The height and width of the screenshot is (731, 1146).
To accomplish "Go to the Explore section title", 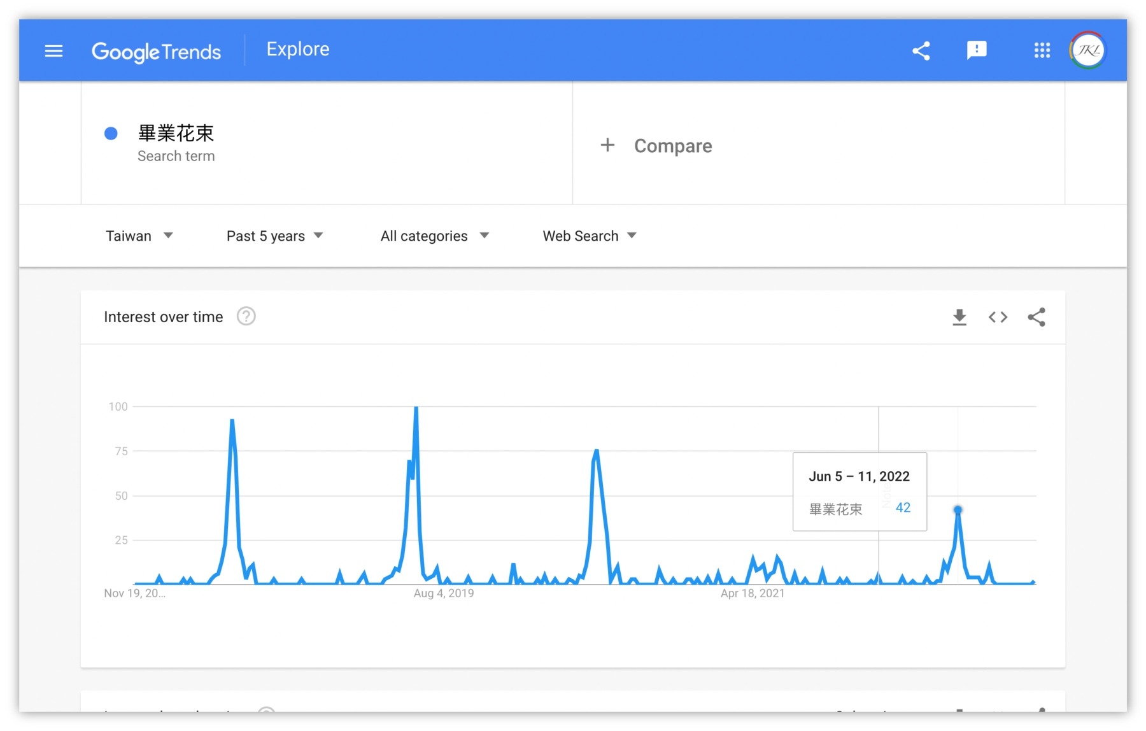I will pyautogui.click(x=297, y=50).
